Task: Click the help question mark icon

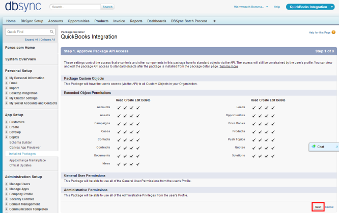Action: [x=333, y=32]
